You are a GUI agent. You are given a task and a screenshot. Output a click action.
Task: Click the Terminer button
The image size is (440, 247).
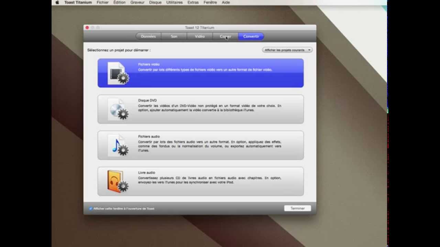point(298,208)
